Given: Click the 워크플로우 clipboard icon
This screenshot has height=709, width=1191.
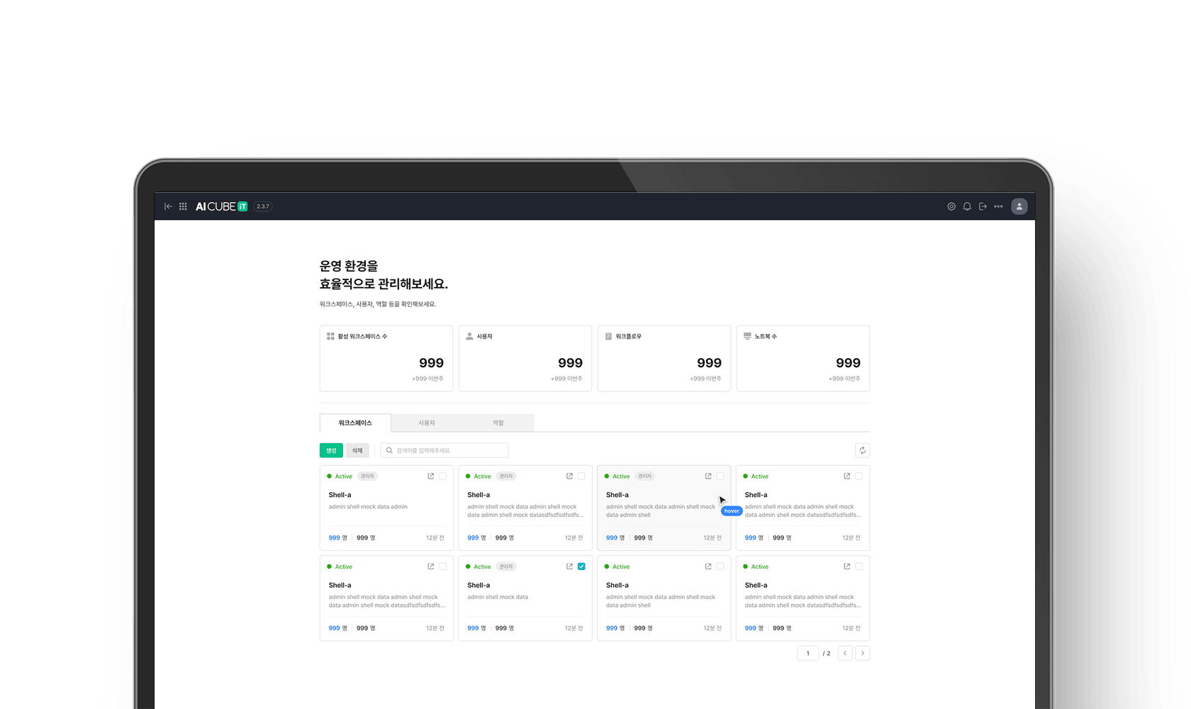Looking at the screenshot, I should pos(608,336).
